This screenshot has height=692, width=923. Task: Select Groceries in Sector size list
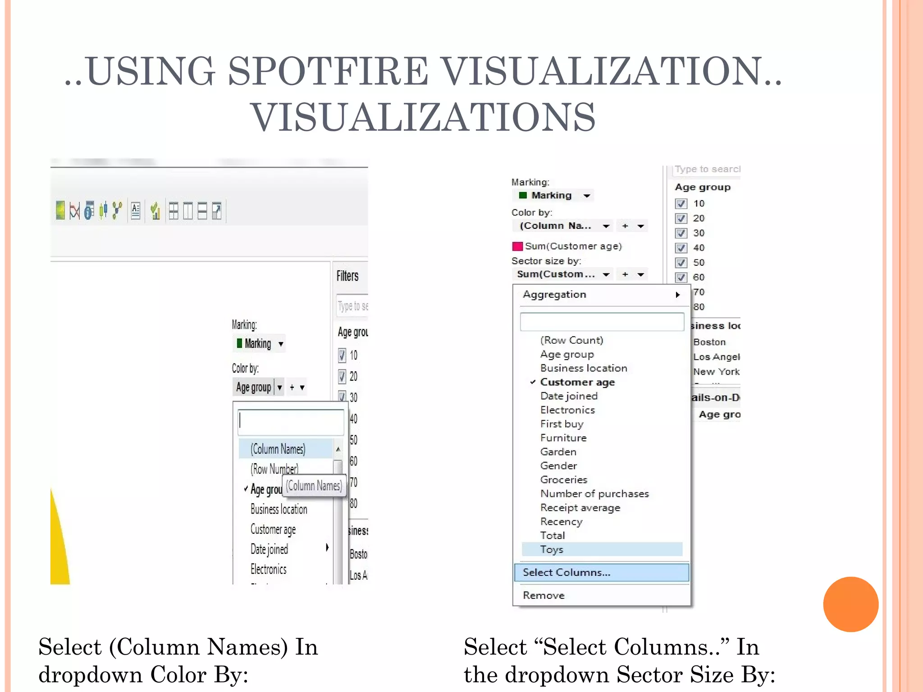tap(564, 480)
